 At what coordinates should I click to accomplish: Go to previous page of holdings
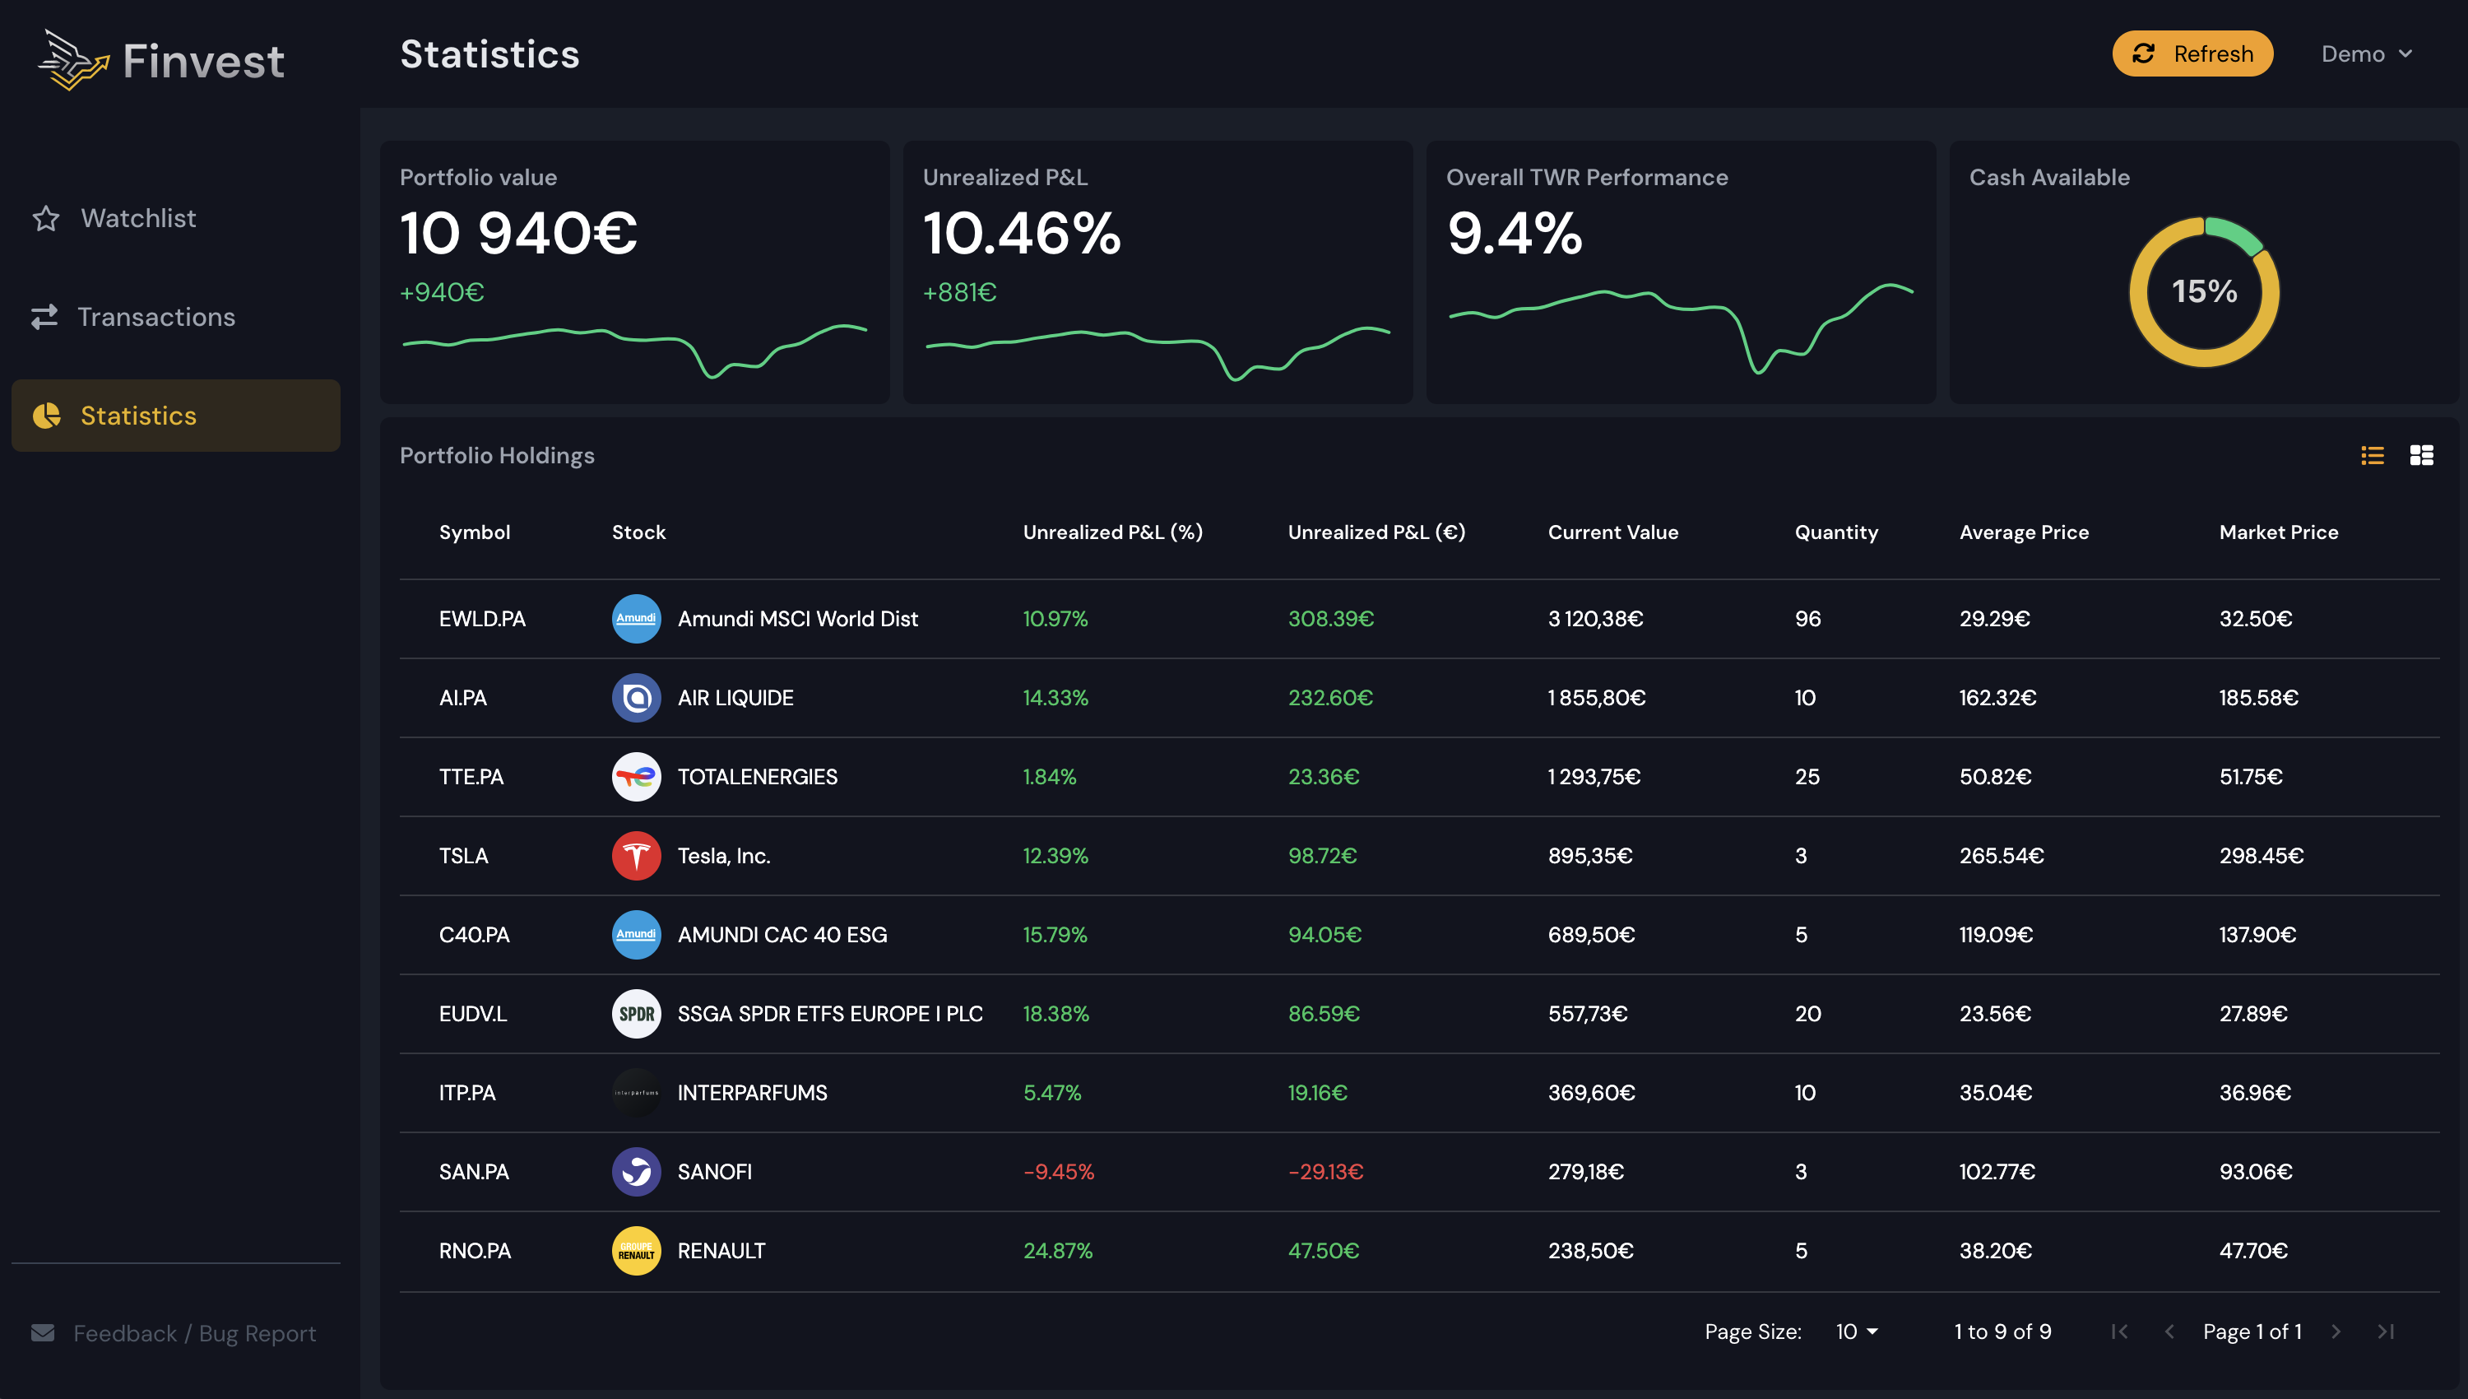pos(2169,1332)
